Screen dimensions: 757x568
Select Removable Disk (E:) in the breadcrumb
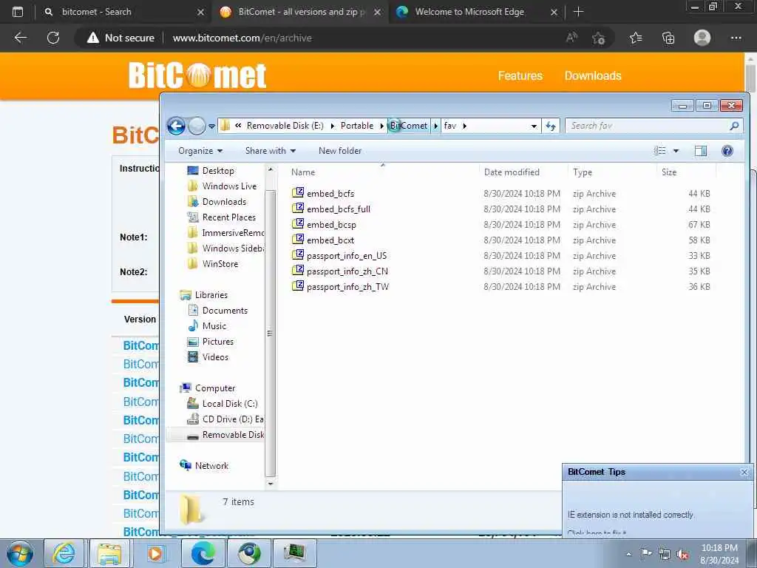pos(285,126)
